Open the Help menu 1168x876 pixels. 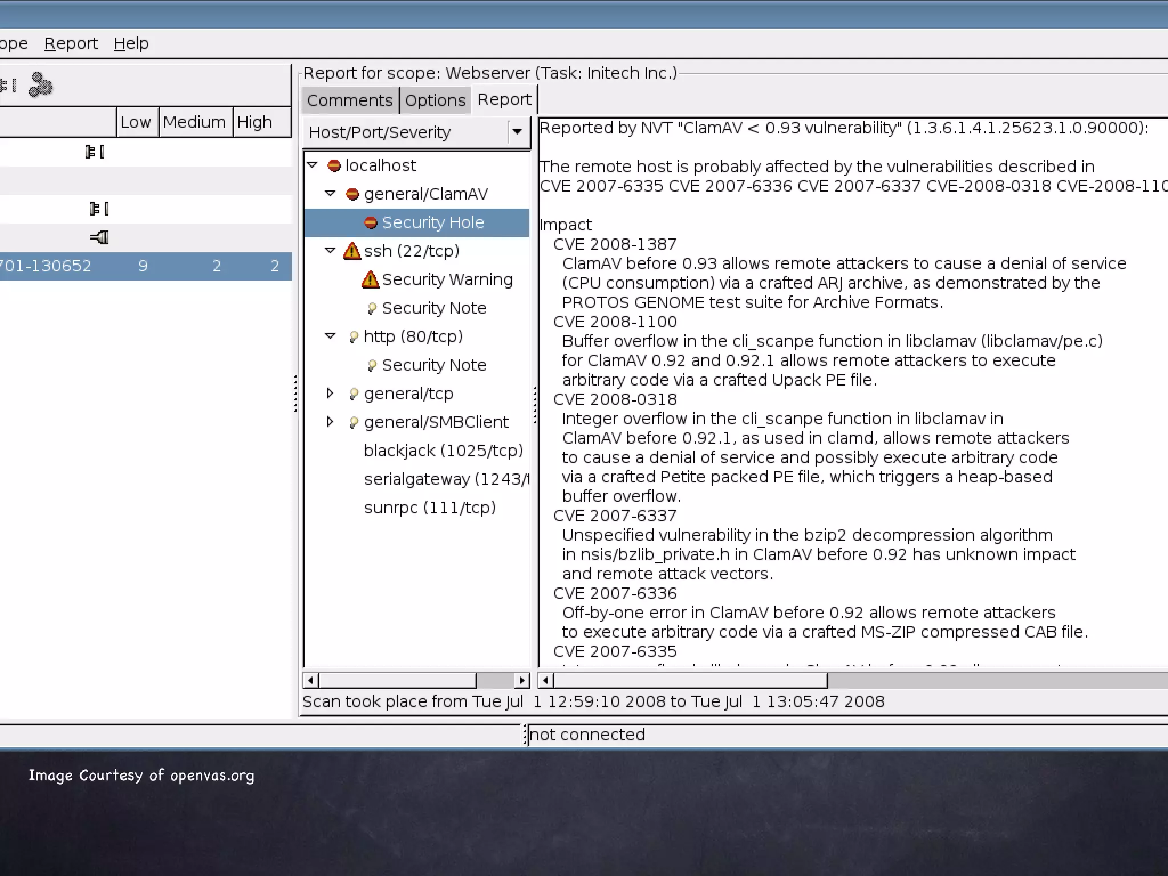tap(131, 43)
